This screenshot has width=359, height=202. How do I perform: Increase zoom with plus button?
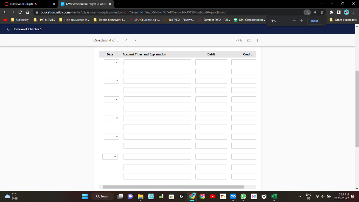[x=302, y=21]
